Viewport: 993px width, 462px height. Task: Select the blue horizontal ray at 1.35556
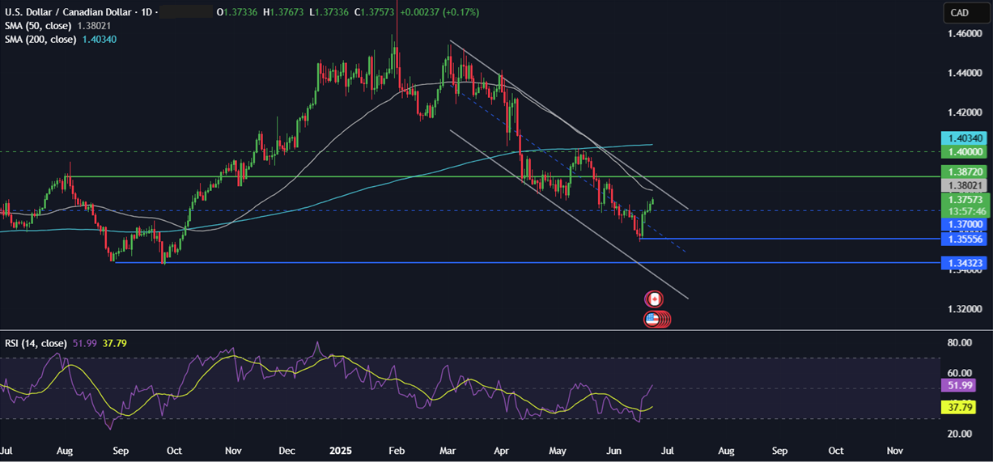pos(789,239)
